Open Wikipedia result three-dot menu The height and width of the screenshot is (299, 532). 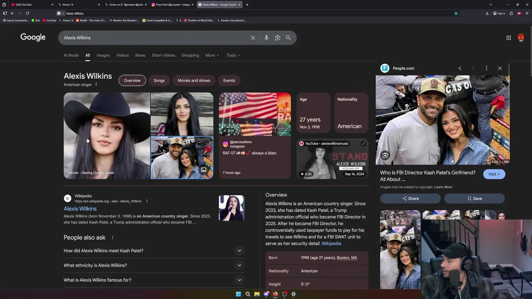147,201
